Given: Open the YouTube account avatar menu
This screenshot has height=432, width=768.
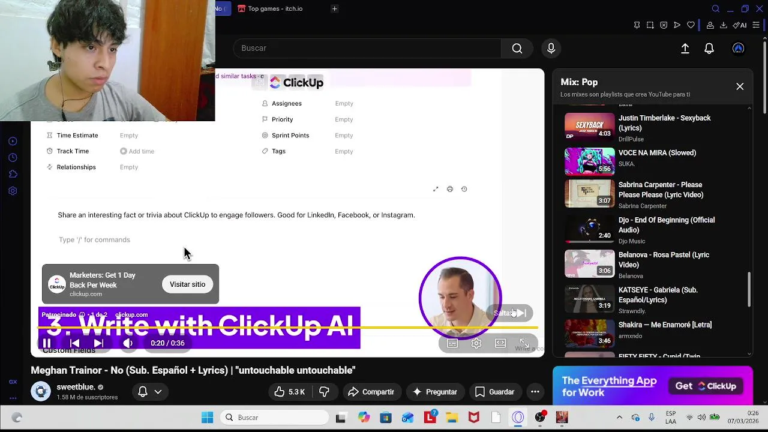Looking at the screenshot, I should [x=739, y=49].
